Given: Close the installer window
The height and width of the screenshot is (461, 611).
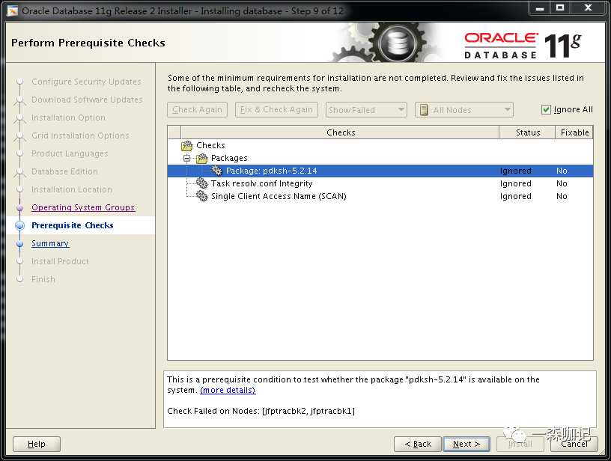Looking at the screenshot, I should pyautogui.click(x=588, y=7).
